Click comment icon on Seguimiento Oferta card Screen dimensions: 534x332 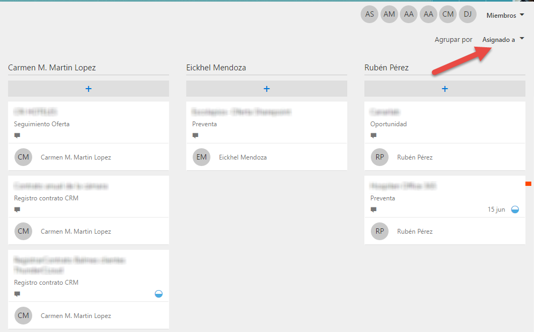pos(17,136)
